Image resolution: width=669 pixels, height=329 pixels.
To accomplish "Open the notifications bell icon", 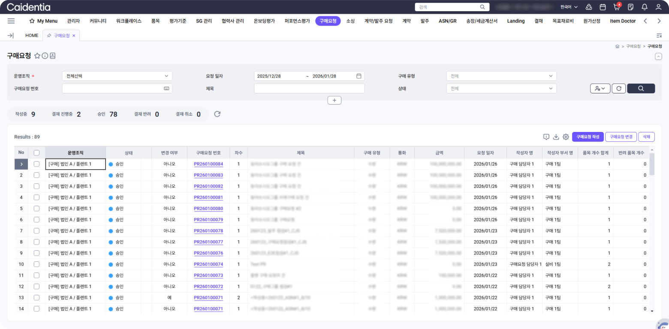I will click(x=644, y=7).
